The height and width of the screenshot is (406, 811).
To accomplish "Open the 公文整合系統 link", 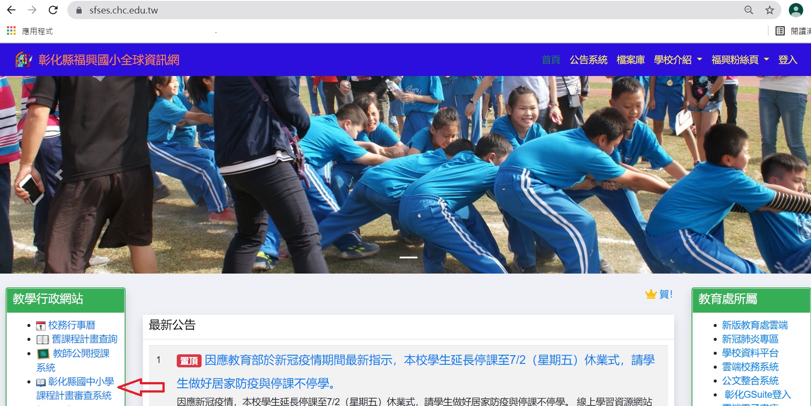I will (x=750, y=381).
